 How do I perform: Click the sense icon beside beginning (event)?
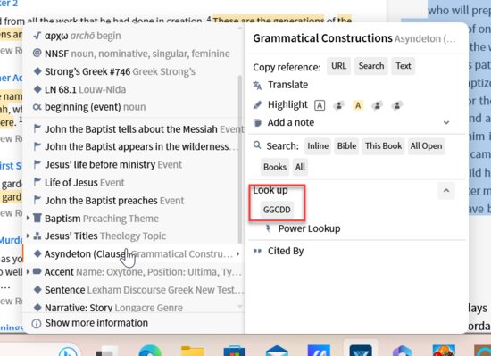tap(37, 107)
